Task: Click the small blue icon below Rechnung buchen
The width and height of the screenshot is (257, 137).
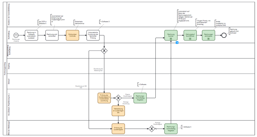Action: pos(177,43)
